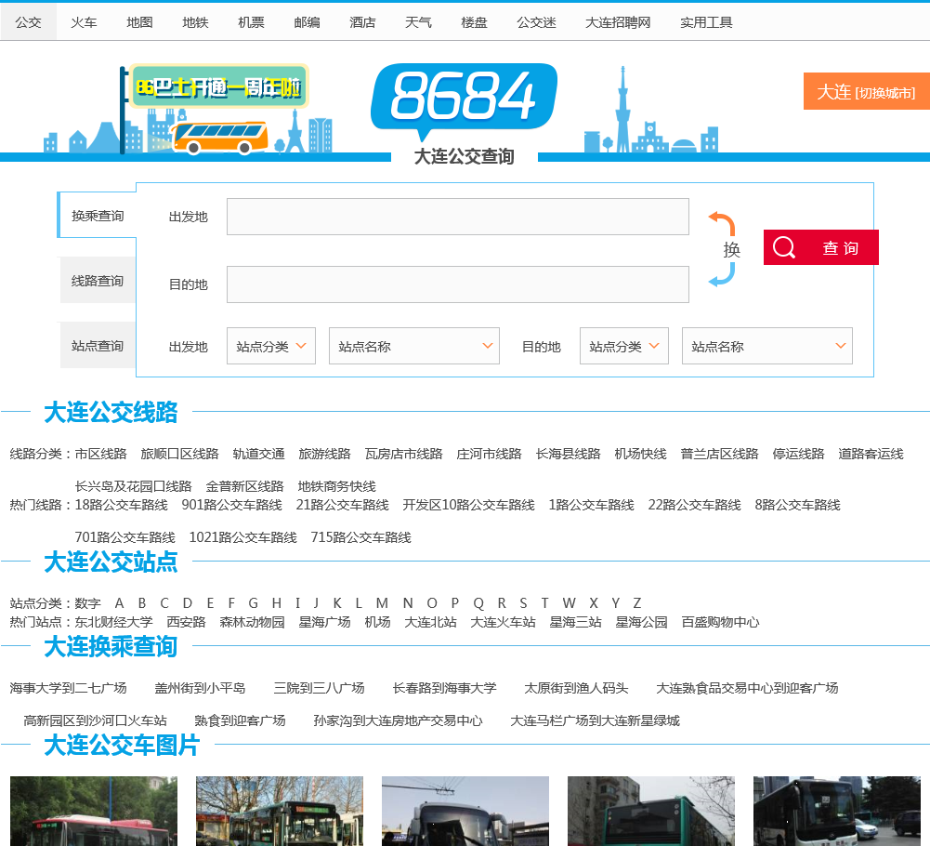
Task: Open the 旅顺口区线路 category link
Action: coord(179,454)
